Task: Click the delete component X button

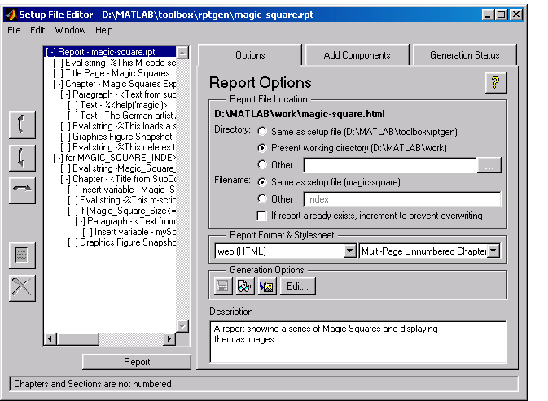Action: [x=22, y=288]
